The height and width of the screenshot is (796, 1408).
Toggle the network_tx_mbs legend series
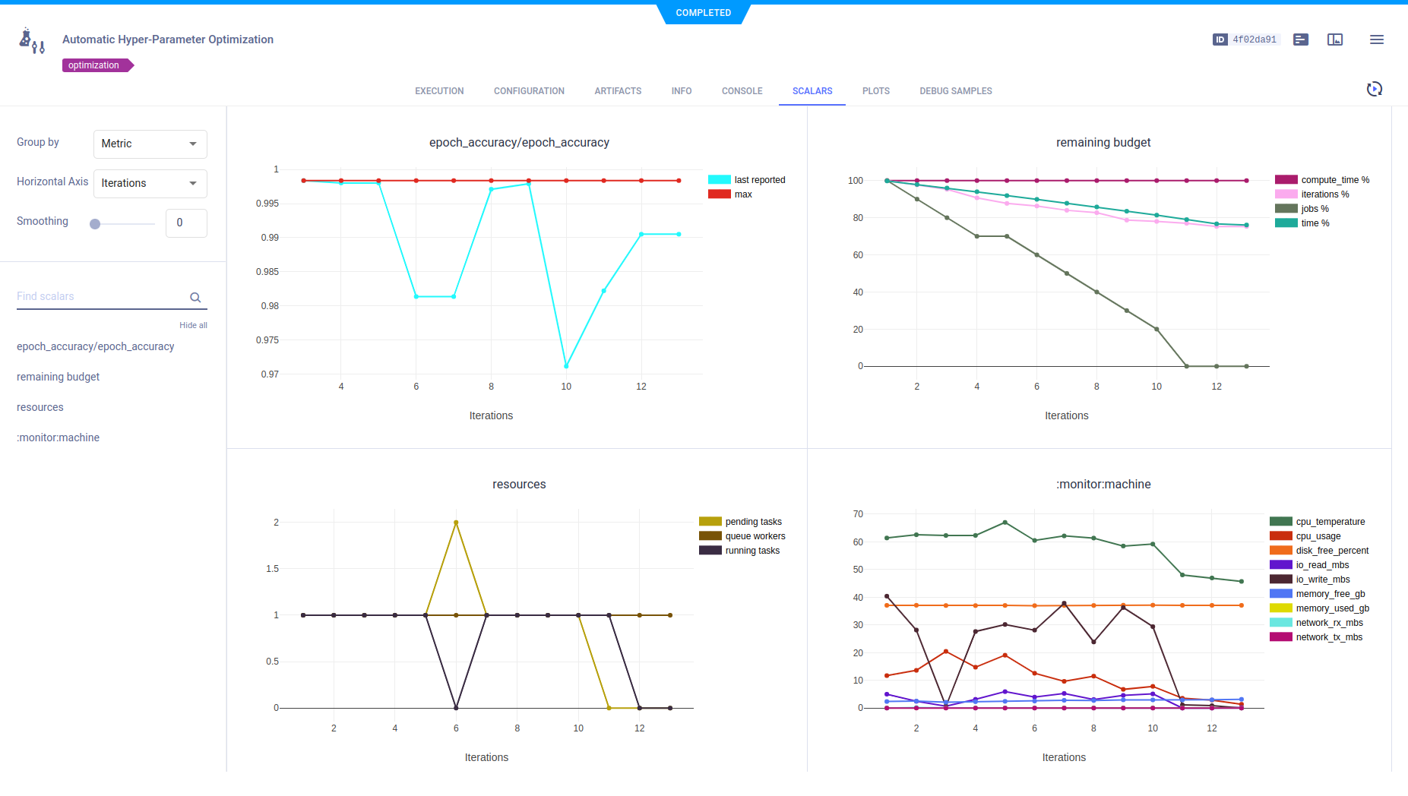(1316, 637)
